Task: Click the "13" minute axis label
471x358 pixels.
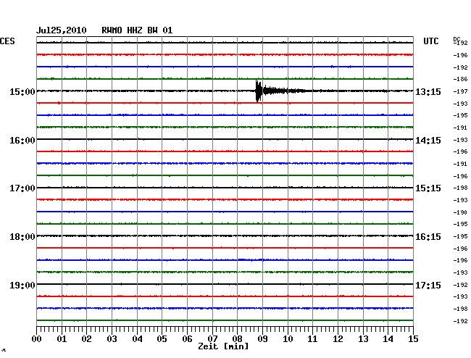Action: point(363,339)
